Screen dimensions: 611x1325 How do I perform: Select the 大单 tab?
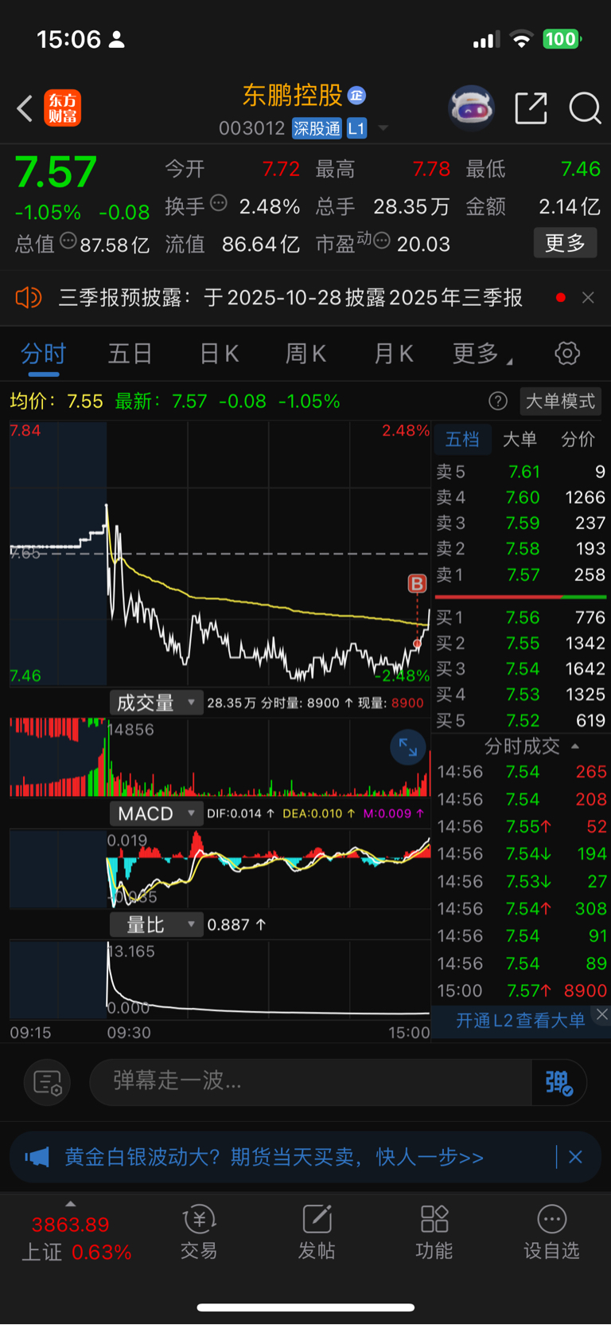520,439
